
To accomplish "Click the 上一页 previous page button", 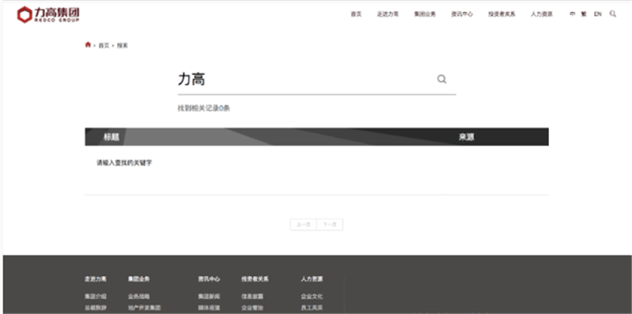I will (303, 225).
